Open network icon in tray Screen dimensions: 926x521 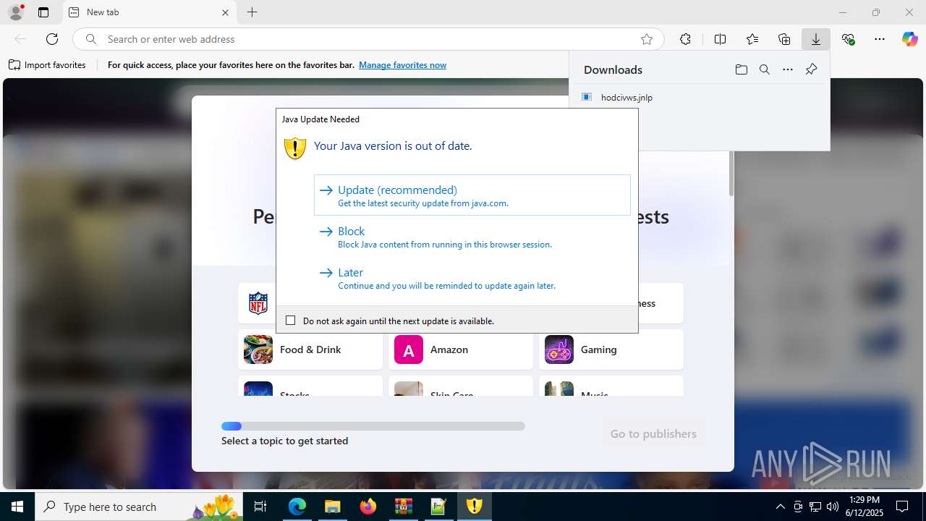point(815,507)
